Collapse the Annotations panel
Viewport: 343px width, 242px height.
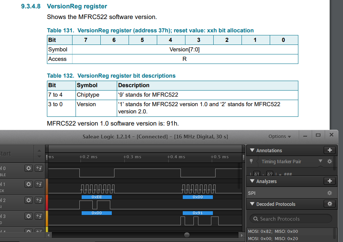tap(252, 150)
